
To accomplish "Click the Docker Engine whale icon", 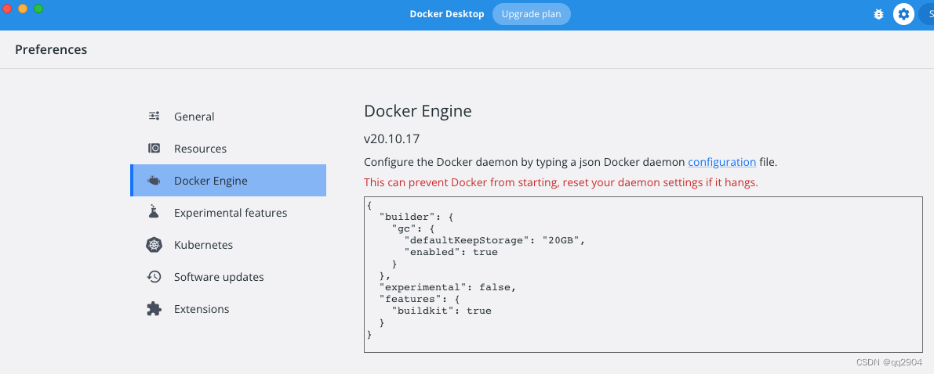I will (154, 181).
